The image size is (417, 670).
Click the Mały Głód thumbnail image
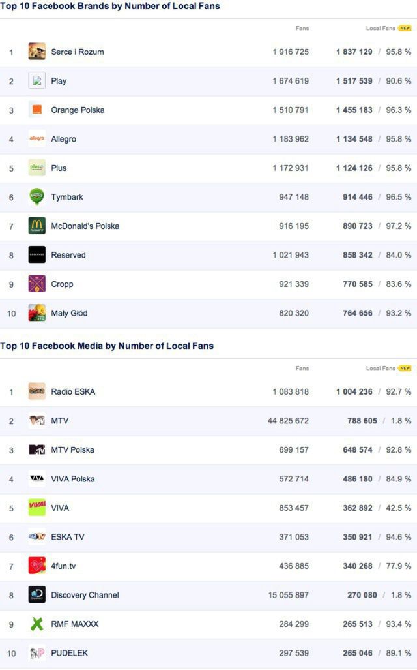(37, 313)
